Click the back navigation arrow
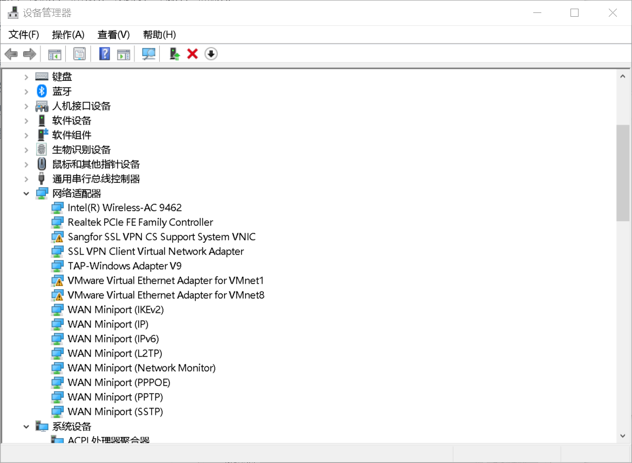The height and width of the screenshot is (463, 632). [11, 53]
